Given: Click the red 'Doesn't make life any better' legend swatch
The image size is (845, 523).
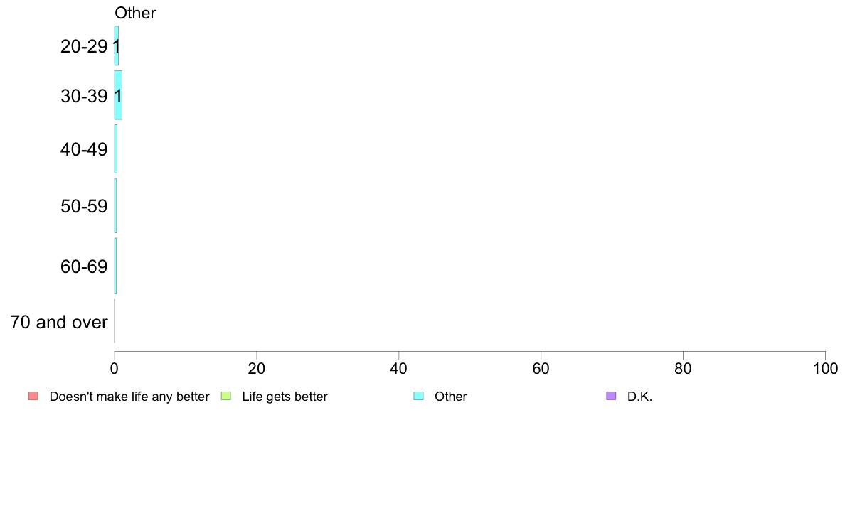Looking at the screenshot, I should coord(33,396).
